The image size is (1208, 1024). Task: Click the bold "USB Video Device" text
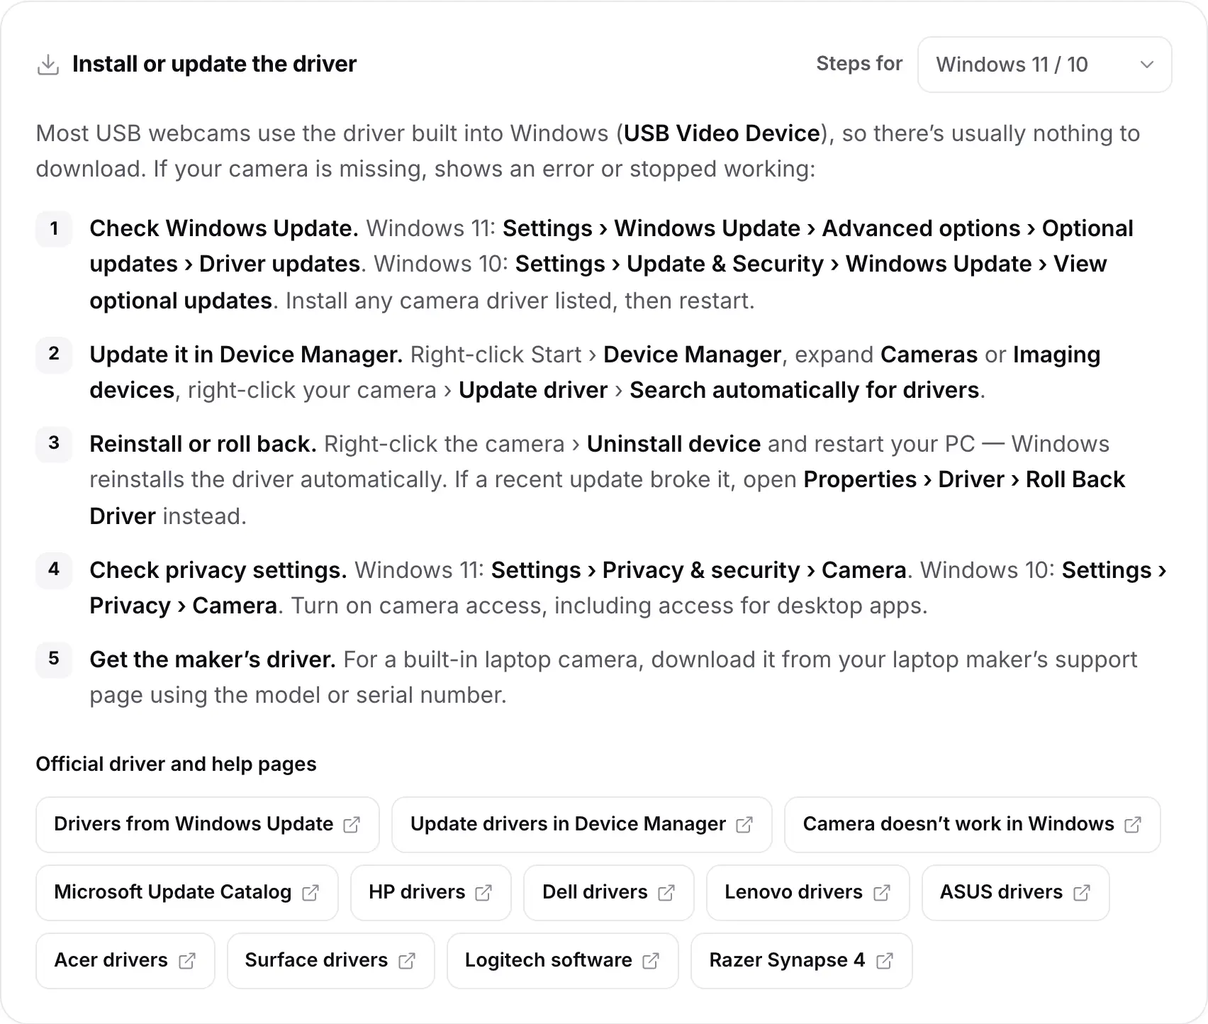[722, 133]
